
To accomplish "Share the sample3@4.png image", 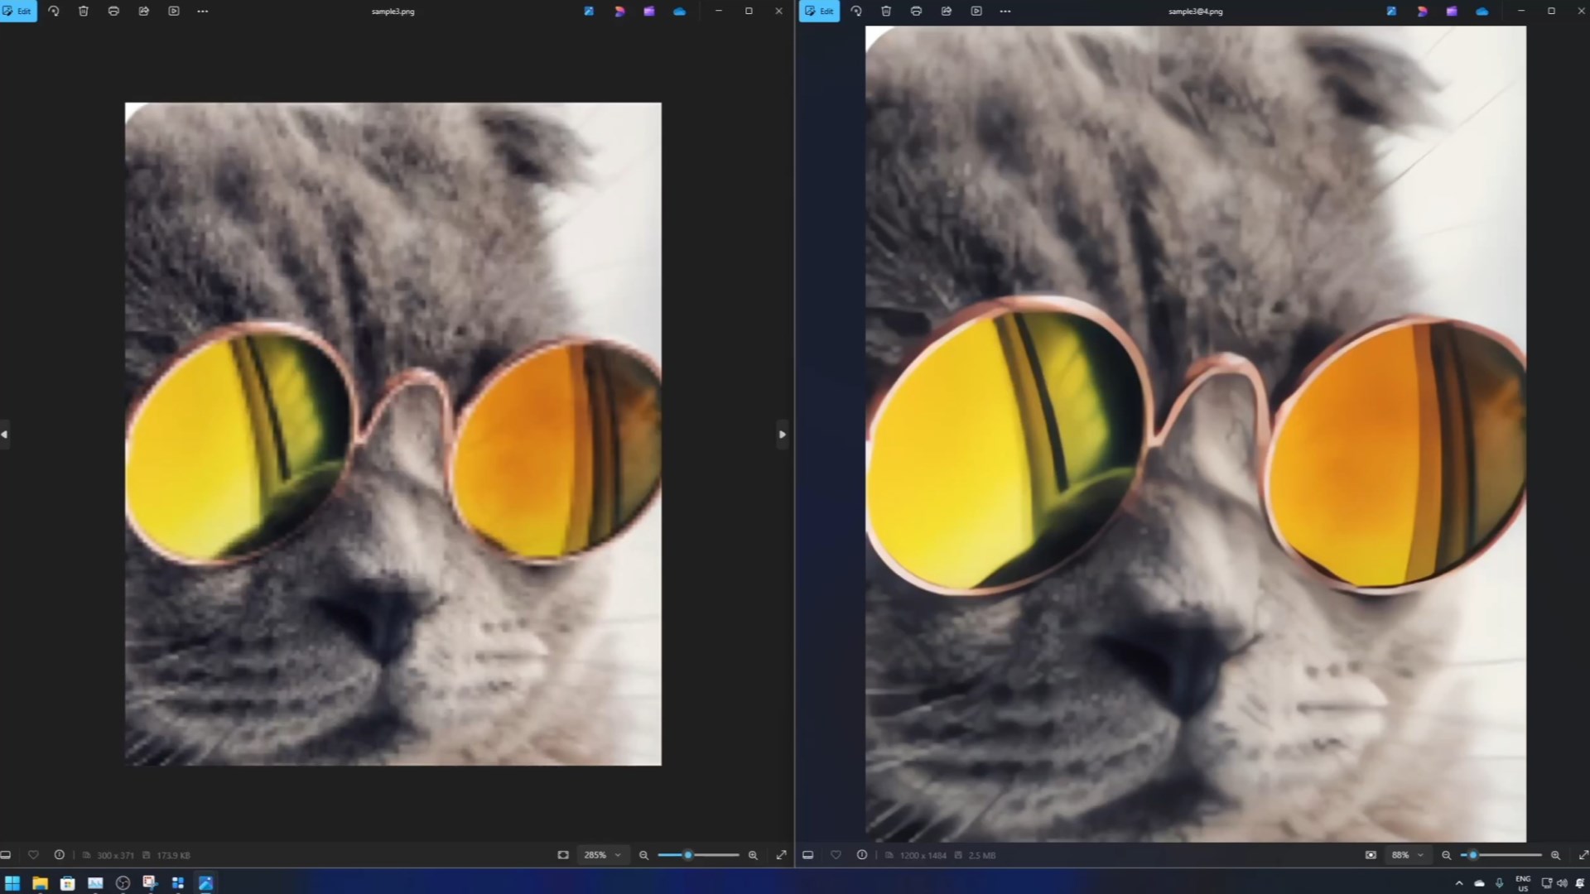I will (x=947, y=12).
